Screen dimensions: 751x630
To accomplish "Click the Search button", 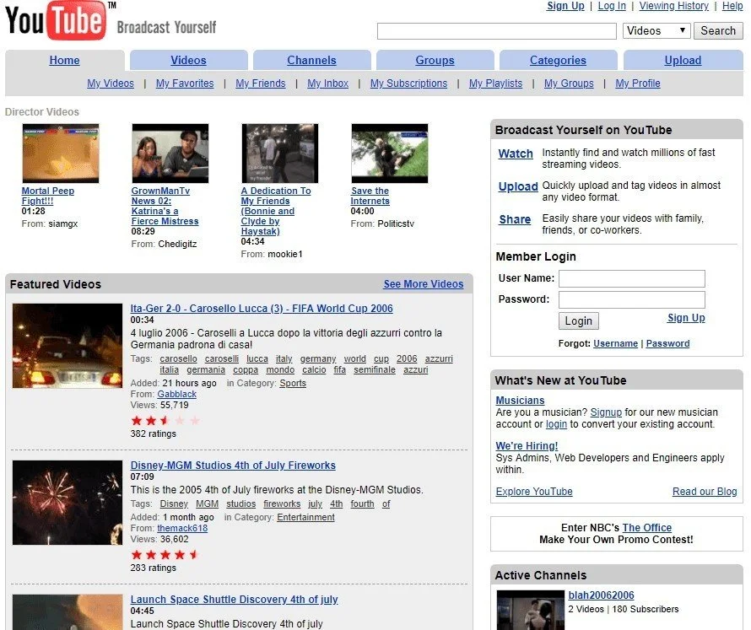I will [718, 30].
